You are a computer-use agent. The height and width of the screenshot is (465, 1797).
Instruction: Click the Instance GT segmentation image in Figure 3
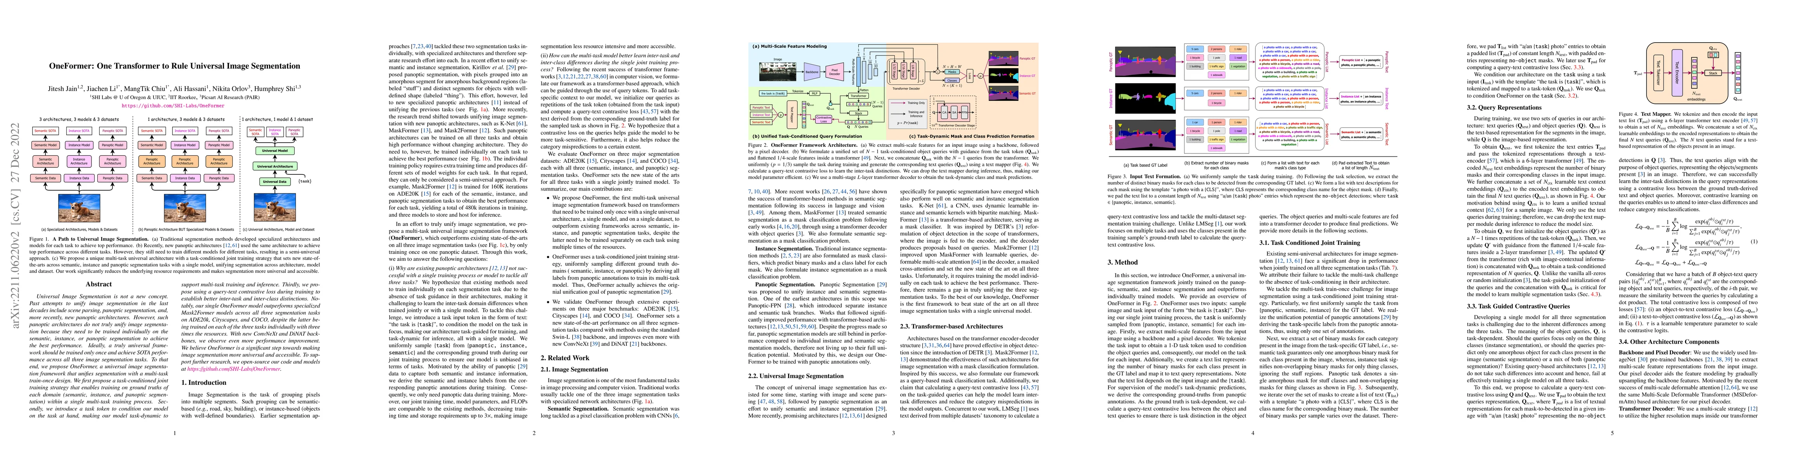(1145, 98)
